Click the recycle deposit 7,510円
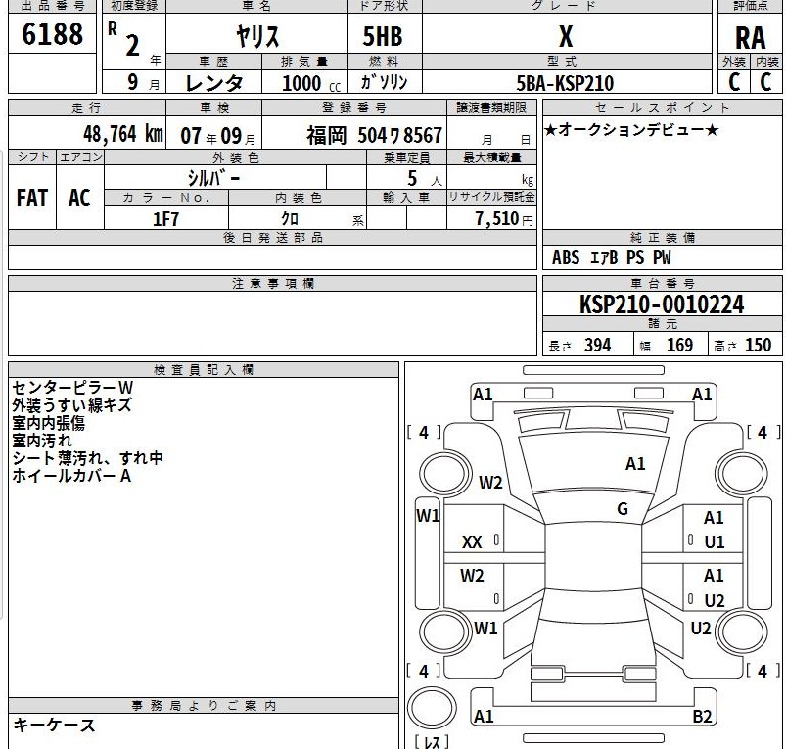The image size is (786, 749). tap(504, 218)
